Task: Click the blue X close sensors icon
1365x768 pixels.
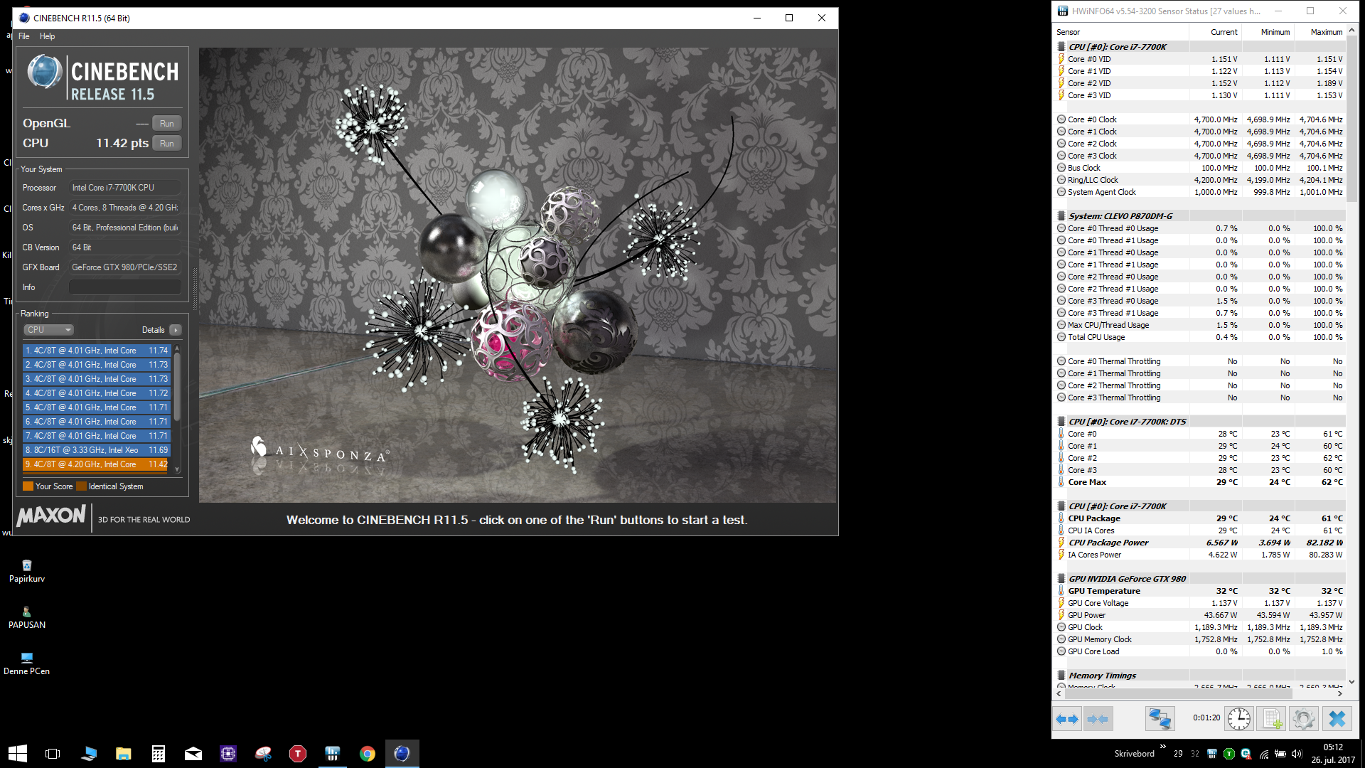Action: 1337,719
